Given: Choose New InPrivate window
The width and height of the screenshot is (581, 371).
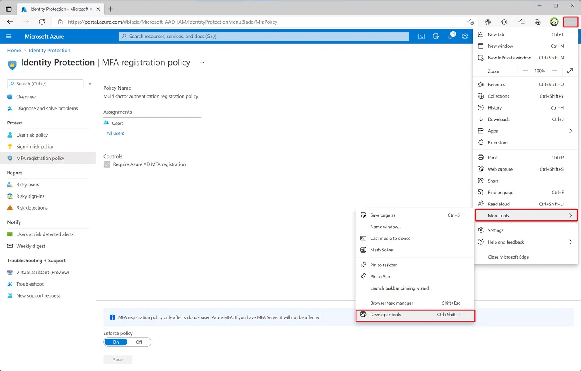Looking at the screenshot, I should (x=525, y=58).
